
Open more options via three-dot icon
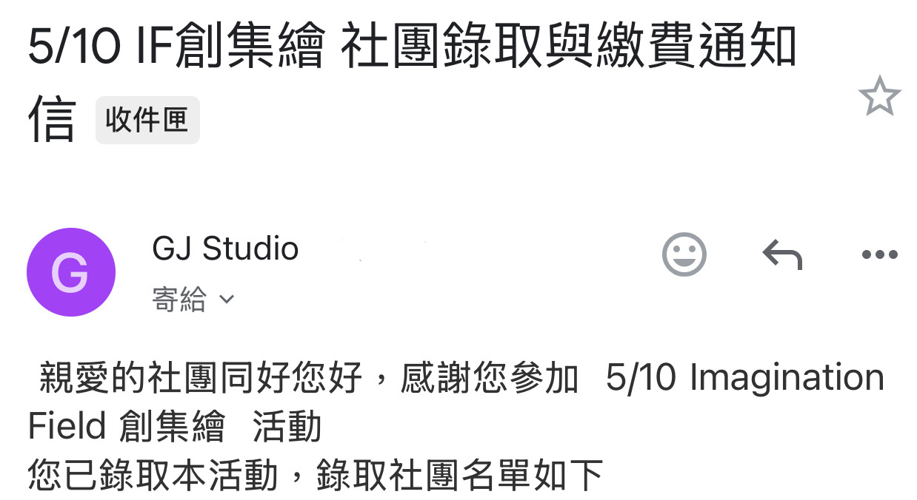880,255
